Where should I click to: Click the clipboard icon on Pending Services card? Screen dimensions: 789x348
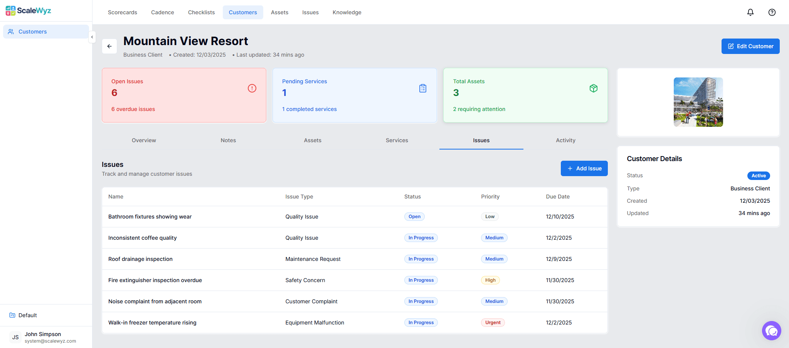tap(422, 88)
